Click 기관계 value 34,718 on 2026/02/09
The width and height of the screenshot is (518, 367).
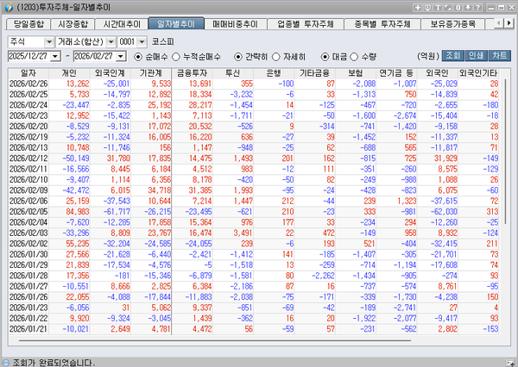point(160,190)
